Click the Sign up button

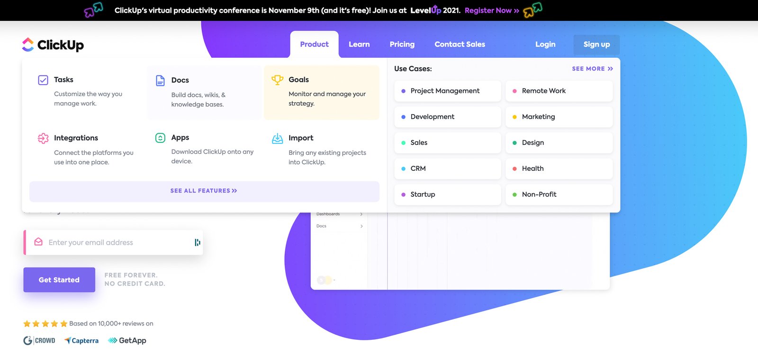pyautogui.click(x=596, y=44)
